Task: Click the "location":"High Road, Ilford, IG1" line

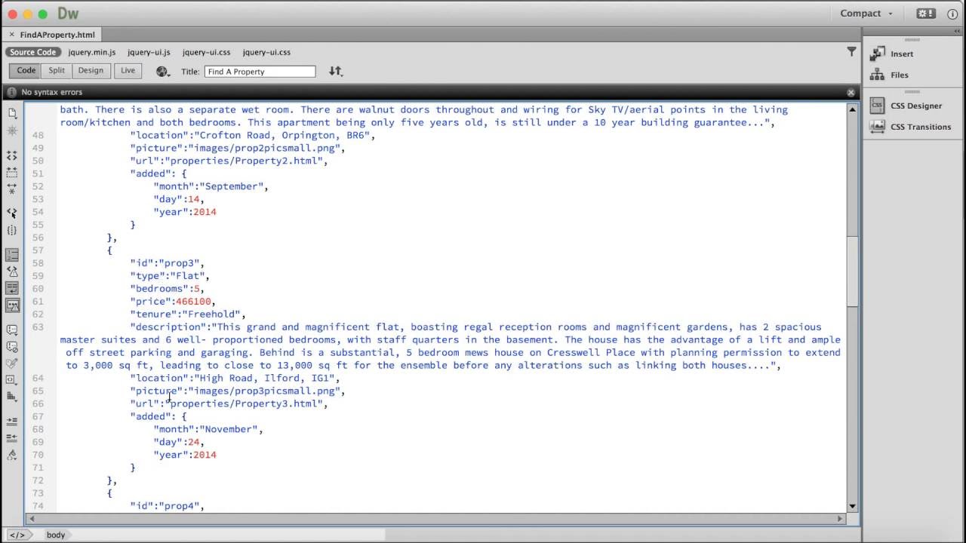Action: (235, 378)
